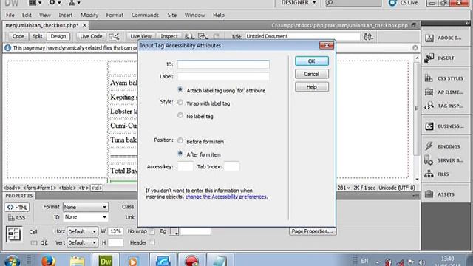This screenshot has height=266, width=473.
Task: Open the ID dropdown in Properties
Action: coord(86,217)
